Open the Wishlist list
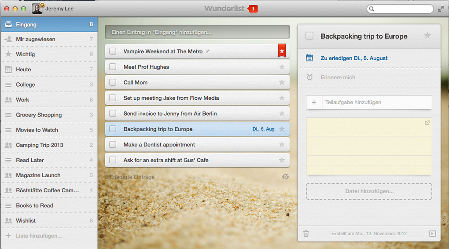This screenshot has height=249, width=449. tap(49, 221)
